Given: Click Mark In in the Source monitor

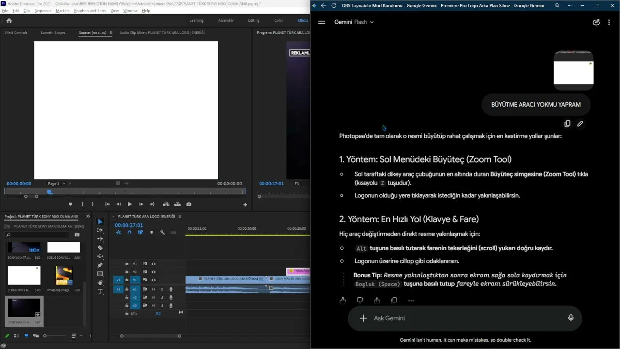Looking at the screenshot, I should click(x=82, y=205).
